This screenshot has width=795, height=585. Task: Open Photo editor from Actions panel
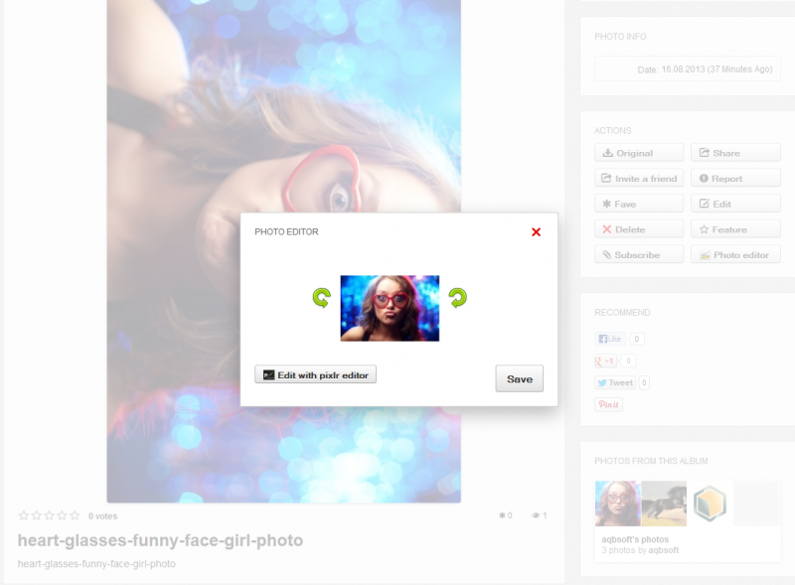click(735, 254)
